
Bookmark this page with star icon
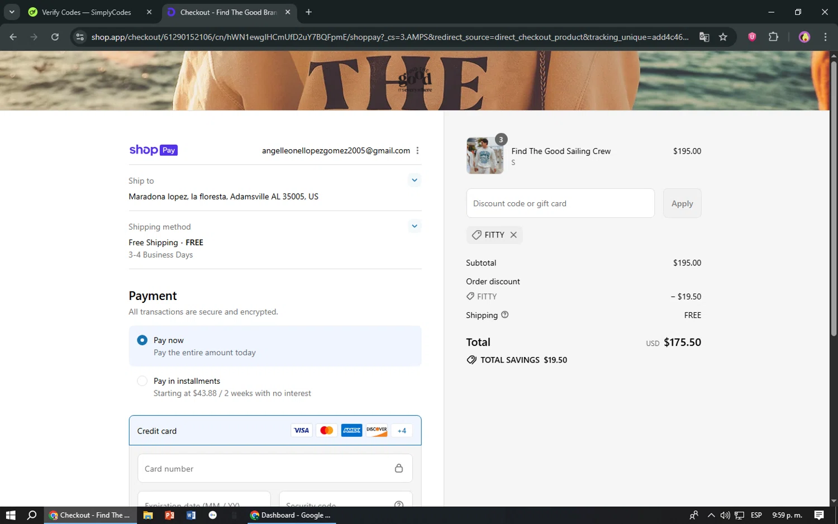pyautogui.click(x=723, y=37)
